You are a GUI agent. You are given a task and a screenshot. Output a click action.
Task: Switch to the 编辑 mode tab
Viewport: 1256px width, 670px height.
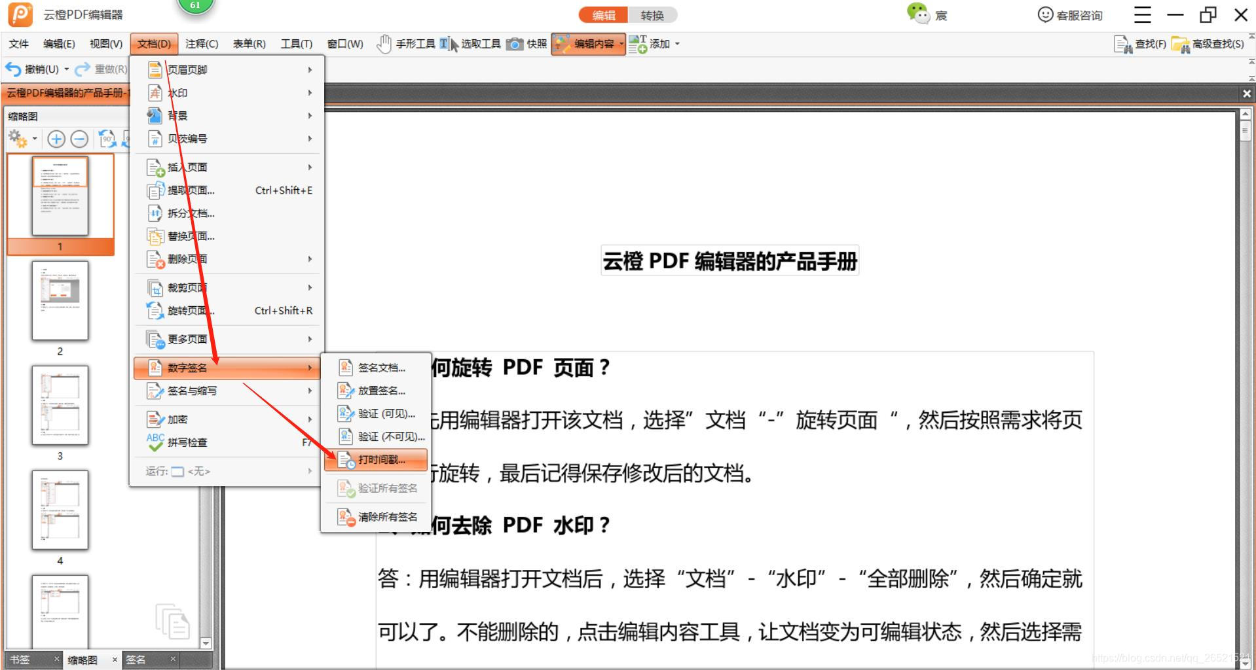point(603,15)
